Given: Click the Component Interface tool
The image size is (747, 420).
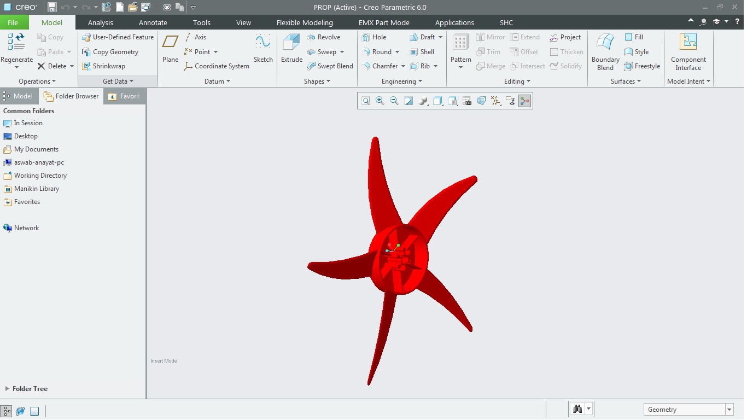Looking at the screenshot, I should point(688,52).
